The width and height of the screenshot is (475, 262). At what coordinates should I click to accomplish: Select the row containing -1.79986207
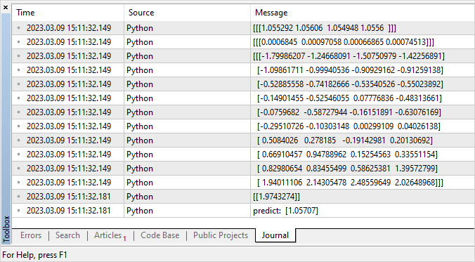(x=243, y=56)
